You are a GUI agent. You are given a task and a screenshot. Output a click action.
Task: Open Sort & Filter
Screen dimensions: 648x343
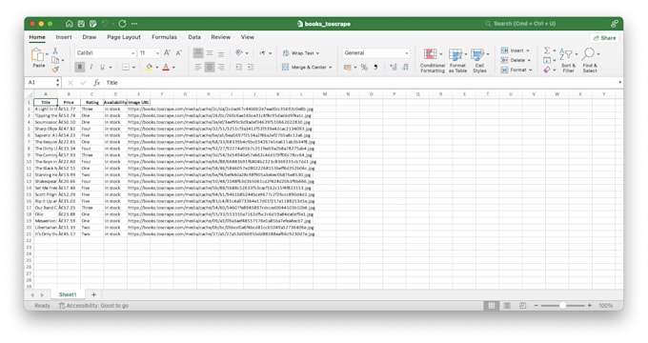[x=568, y=60]
